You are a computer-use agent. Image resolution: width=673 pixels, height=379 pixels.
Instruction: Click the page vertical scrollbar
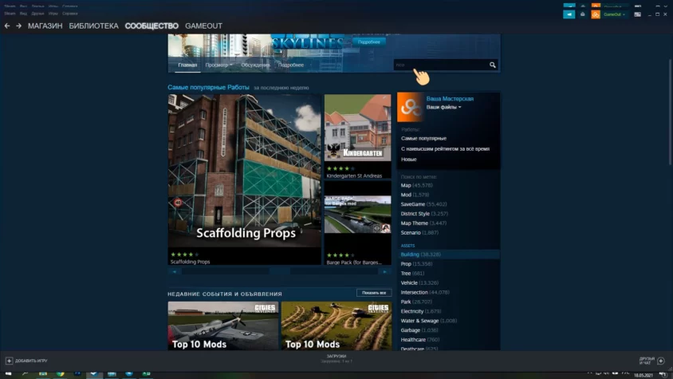671,112
